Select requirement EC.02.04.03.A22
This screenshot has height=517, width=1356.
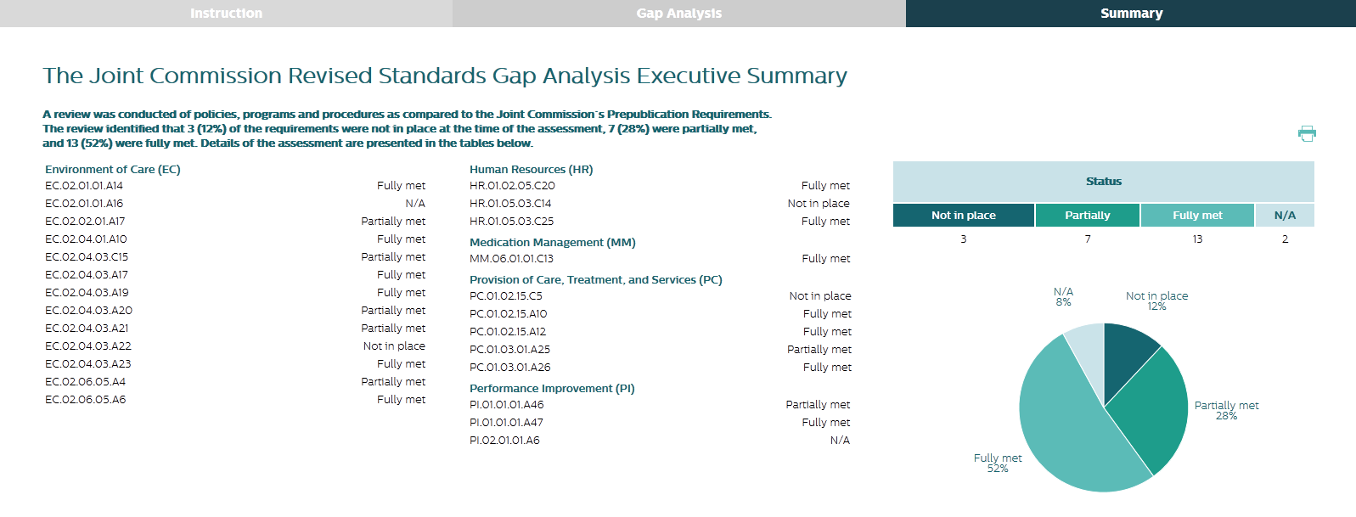click(88, 346)
